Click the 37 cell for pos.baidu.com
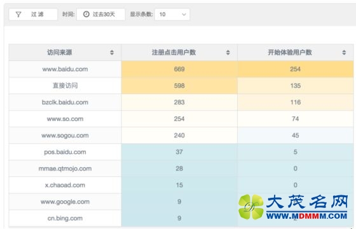 [x=179, y=152]
